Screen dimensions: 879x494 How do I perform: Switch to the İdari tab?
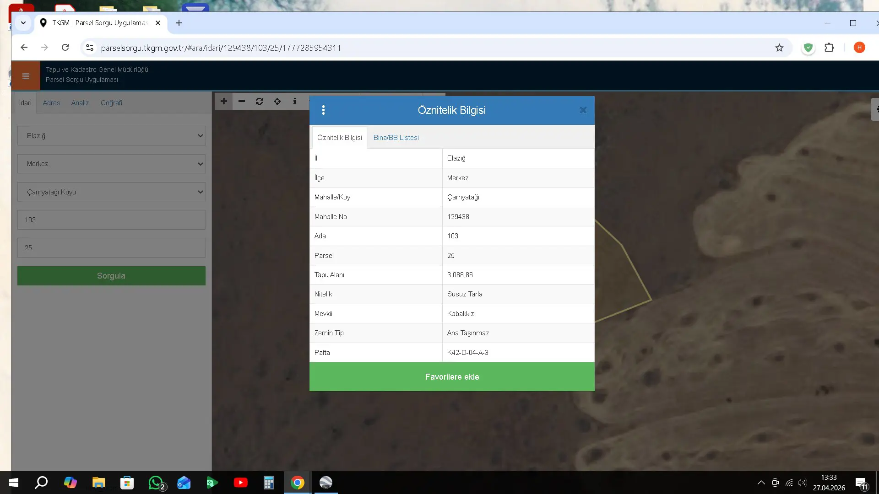point(25,103)
